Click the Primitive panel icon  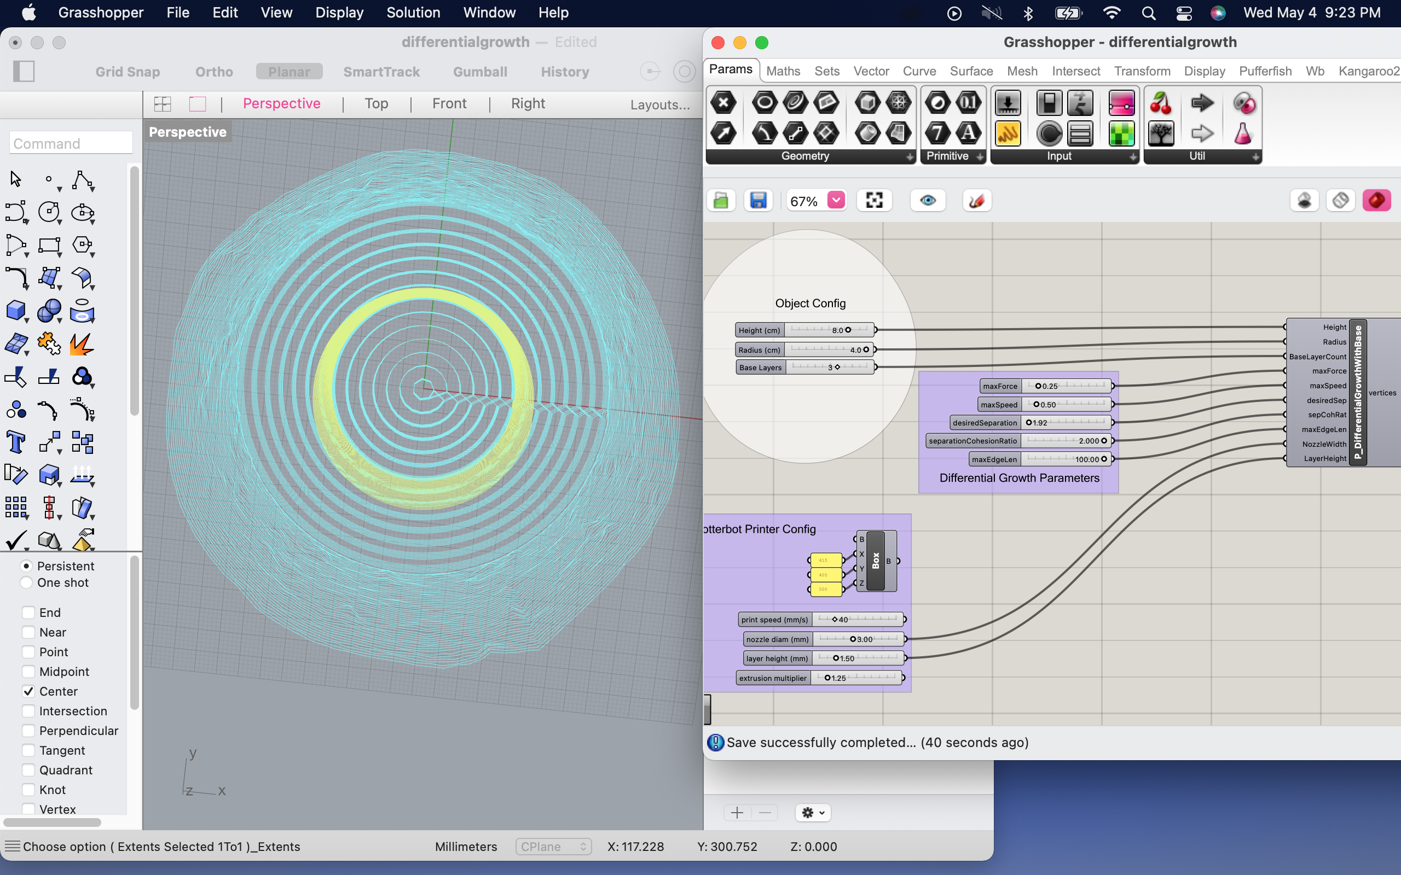point(948,155)
